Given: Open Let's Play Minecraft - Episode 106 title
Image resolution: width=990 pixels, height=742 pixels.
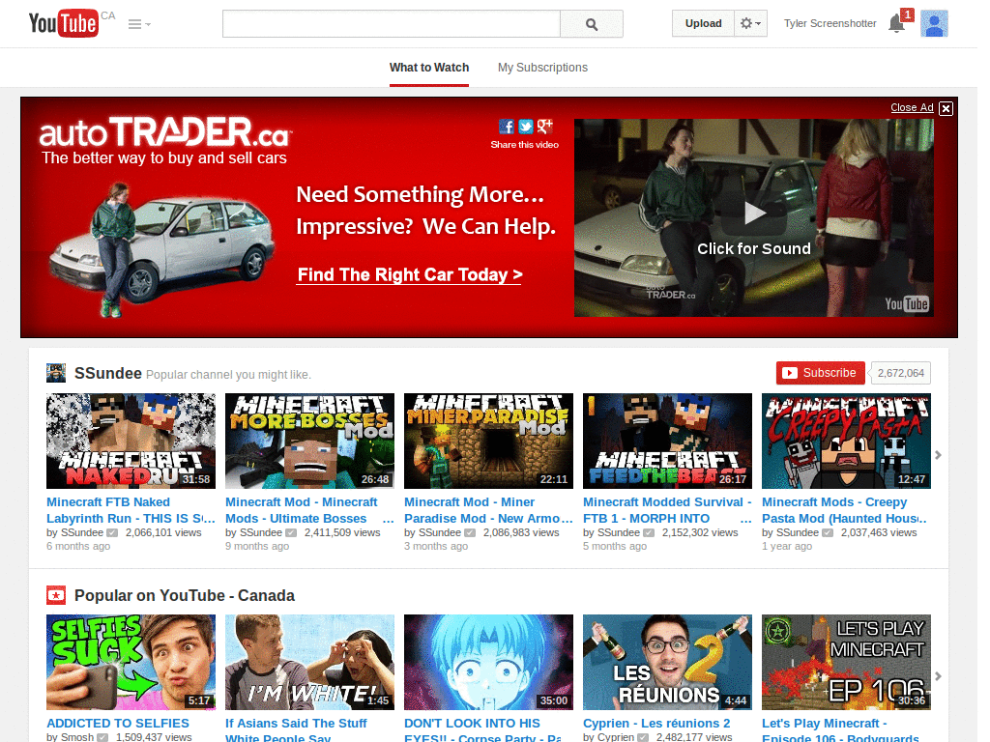Looking at the screenshot, I should [840, 729].
